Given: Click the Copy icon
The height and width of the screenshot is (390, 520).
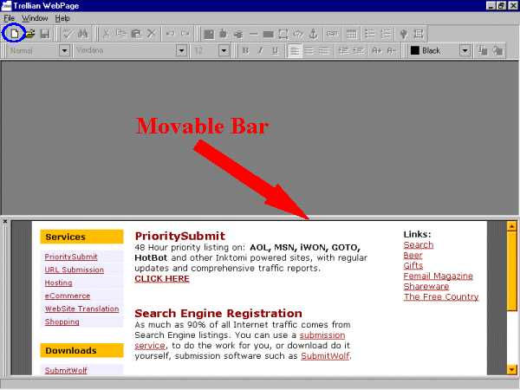Looking at the screenshot, I should 121,34.
